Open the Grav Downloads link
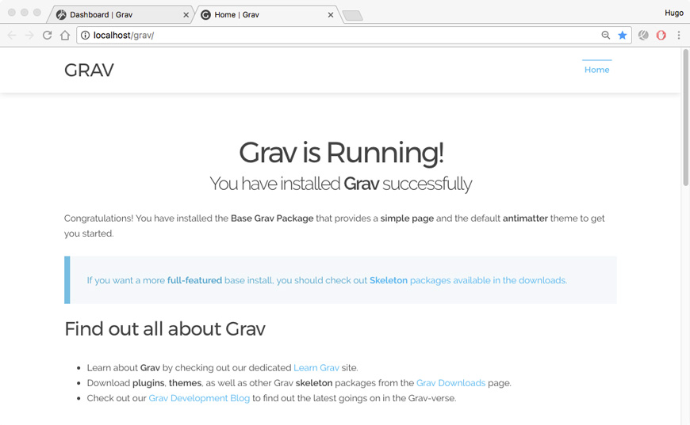 450,383
